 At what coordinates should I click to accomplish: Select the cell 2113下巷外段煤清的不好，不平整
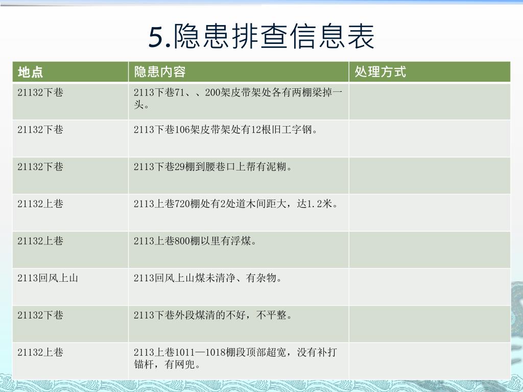coord(239,324)
